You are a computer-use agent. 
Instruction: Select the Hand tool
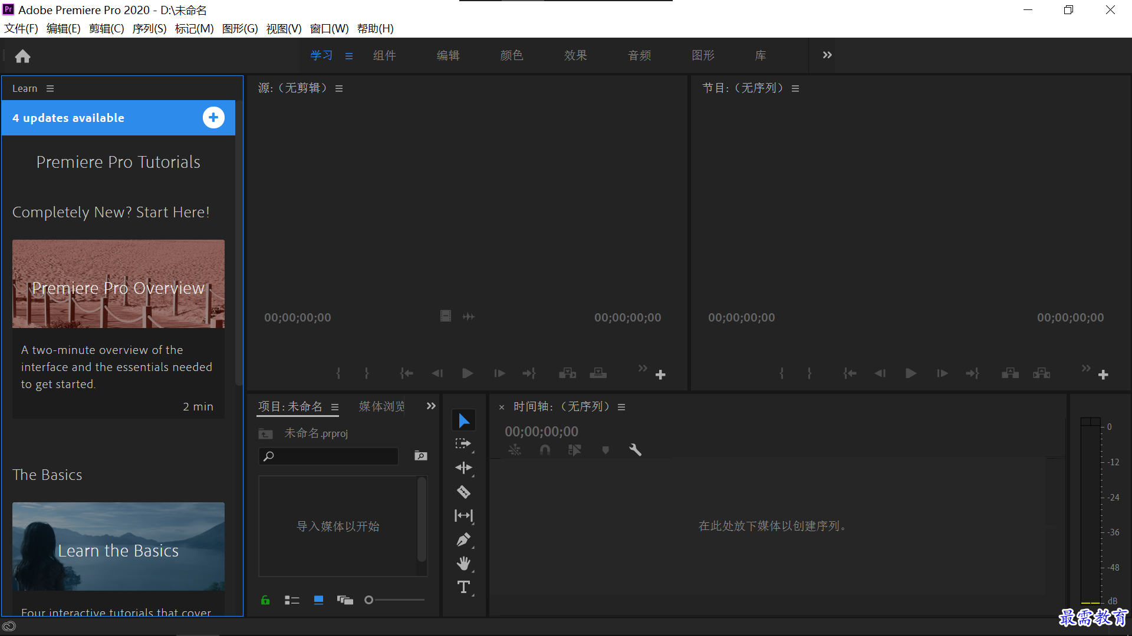tap(463, 564)
